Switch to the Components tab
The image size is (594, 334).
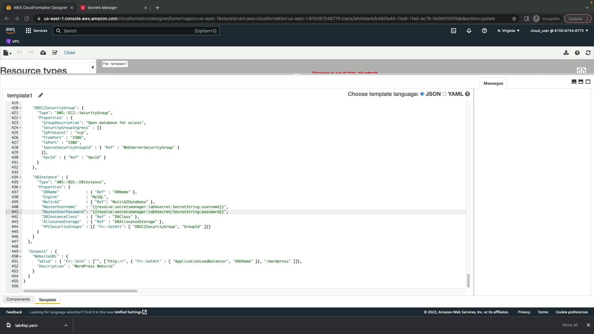pyautogui.click(x=18, y=299)
